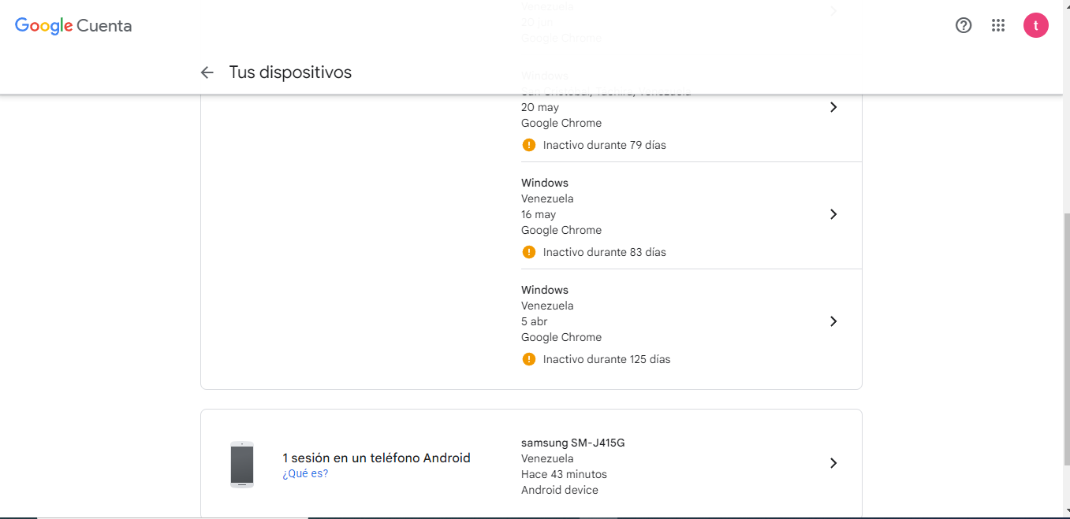Expand the 20 may Windows session chevron
Image resolution: width=1070 pixels, height=519 pixels.
[x=833, y=107]
